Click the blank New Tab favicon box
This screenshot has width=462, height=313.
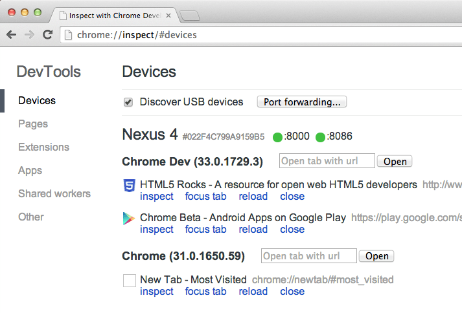[x=130, y=281]
